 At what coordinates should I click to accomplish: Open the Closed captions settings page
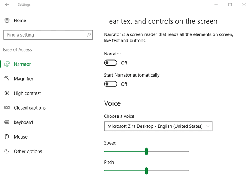click(x=30, y=108)
